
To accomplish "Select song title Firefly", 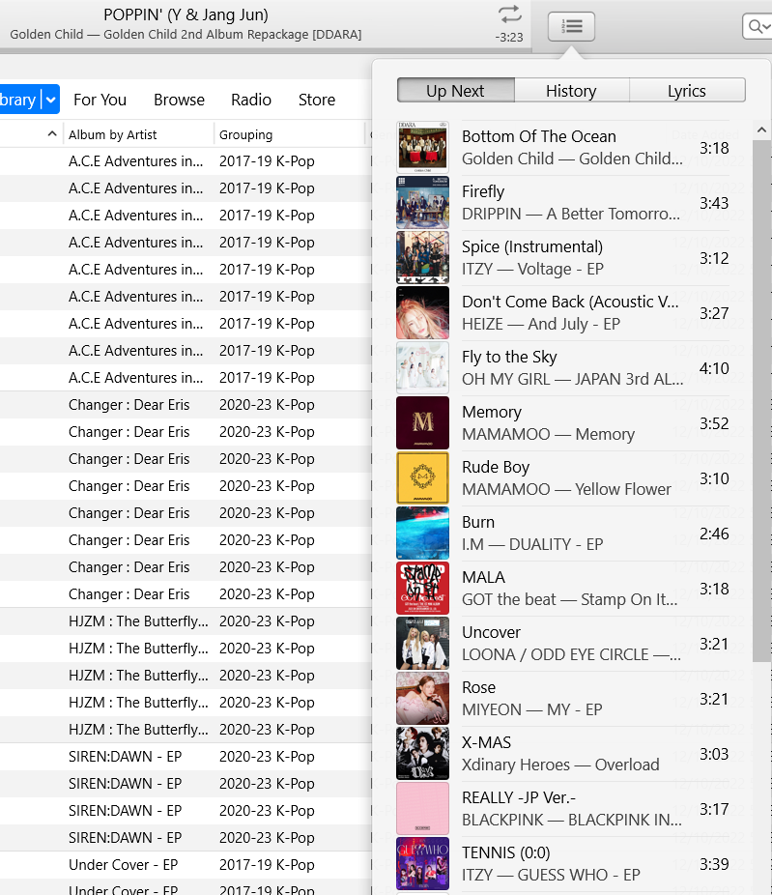I will pos(483,191).
